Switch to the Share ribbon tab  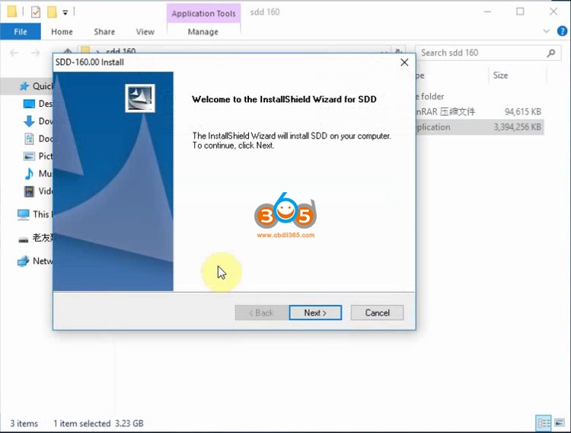pyautogui.click(x=104, y=32)
